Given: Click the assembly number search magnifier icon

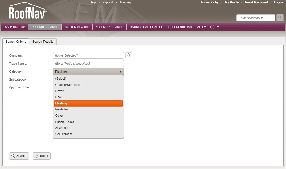Looking at the screenshot, I should point(280,18).
